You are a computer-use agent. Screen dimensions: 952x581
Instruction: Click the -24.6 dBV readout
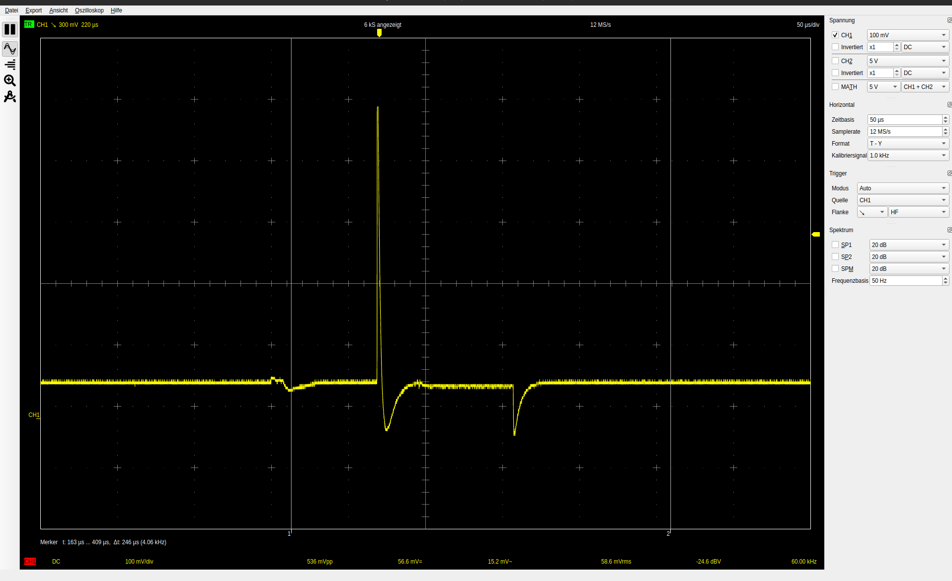click(709, 562)
